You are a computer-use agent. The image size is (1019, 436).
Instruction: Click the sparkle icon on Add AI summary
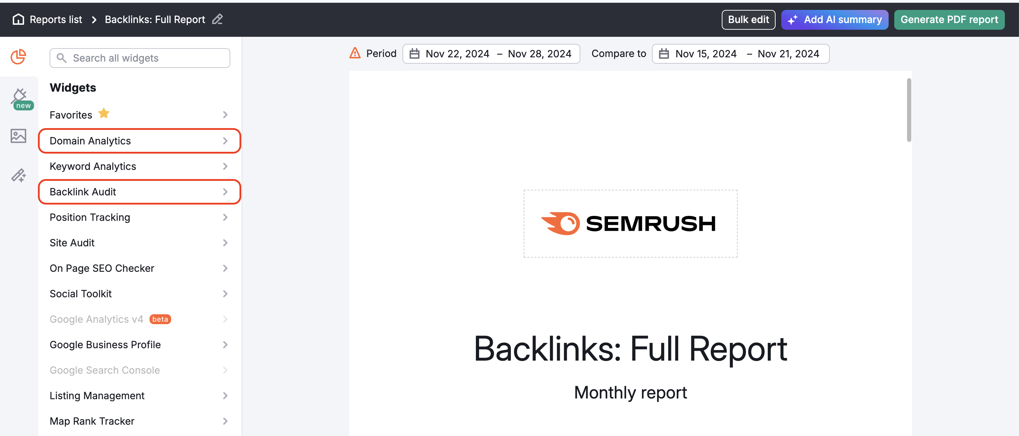tap(792, 20)
